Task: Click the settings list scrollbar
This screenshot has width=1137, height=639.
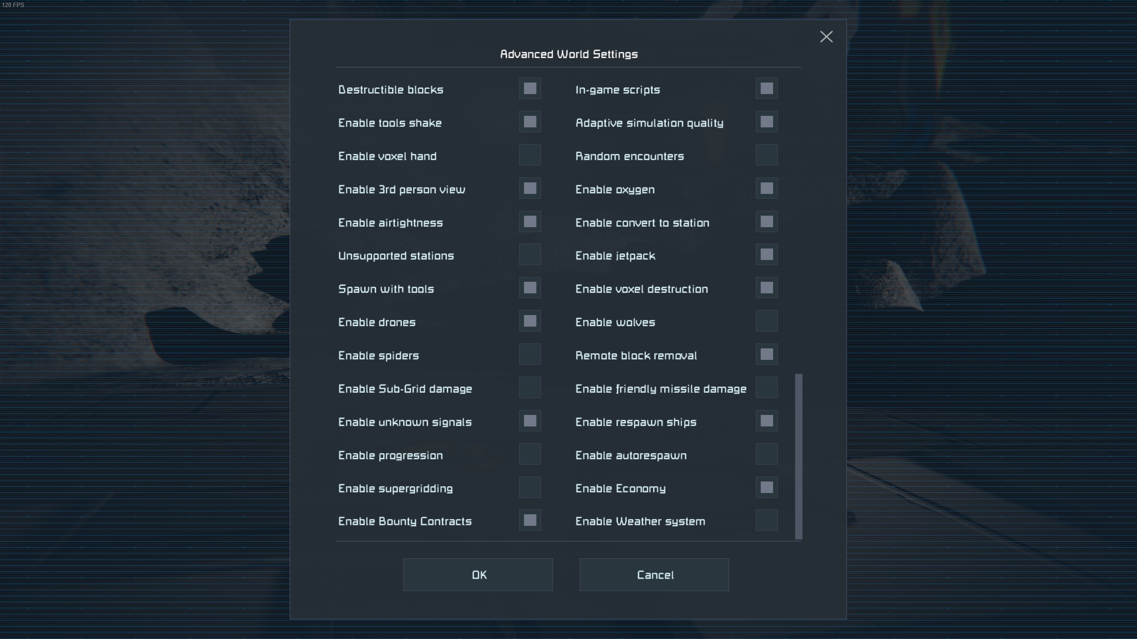Action: [x=799, y=456]
